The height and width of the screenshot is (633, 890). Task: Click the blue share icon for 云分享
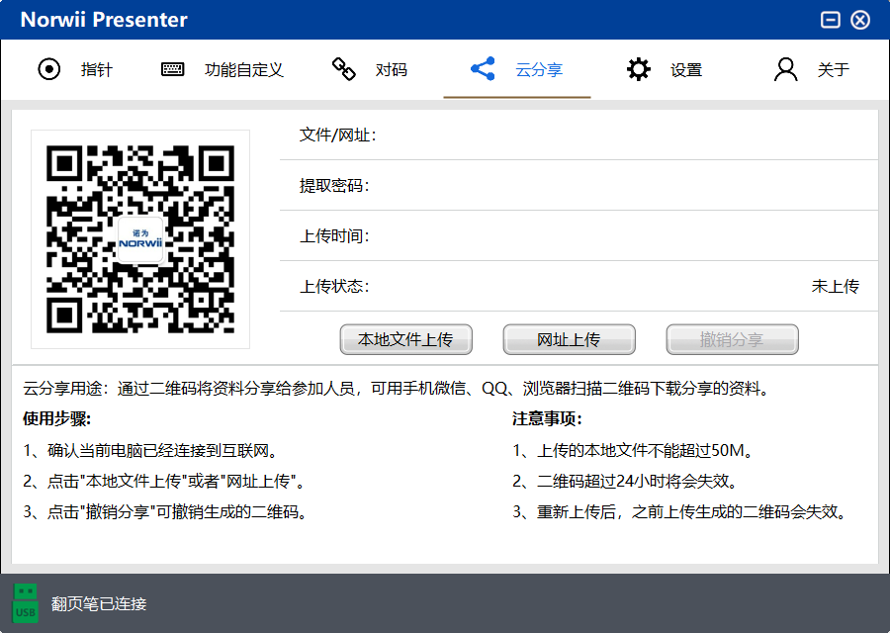pos(483,69)
